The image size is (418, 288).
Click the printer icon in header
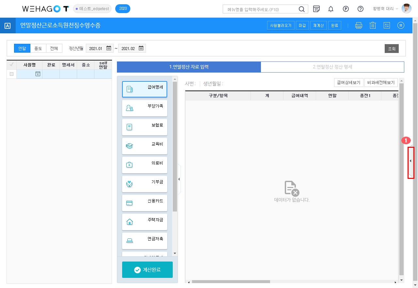point(359,25)
